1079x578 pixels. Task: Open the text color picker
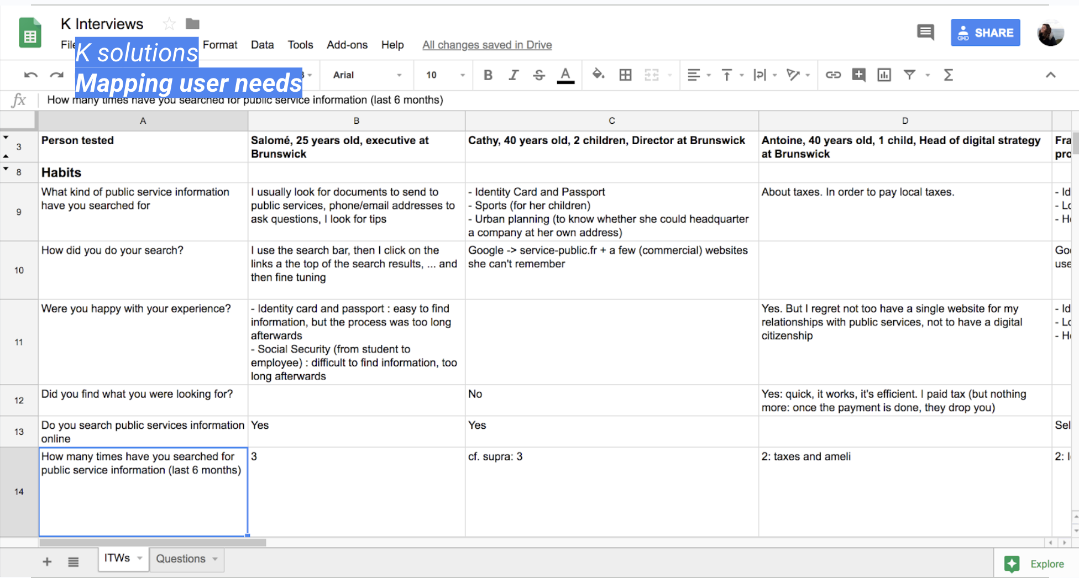[x=565, y=75]
